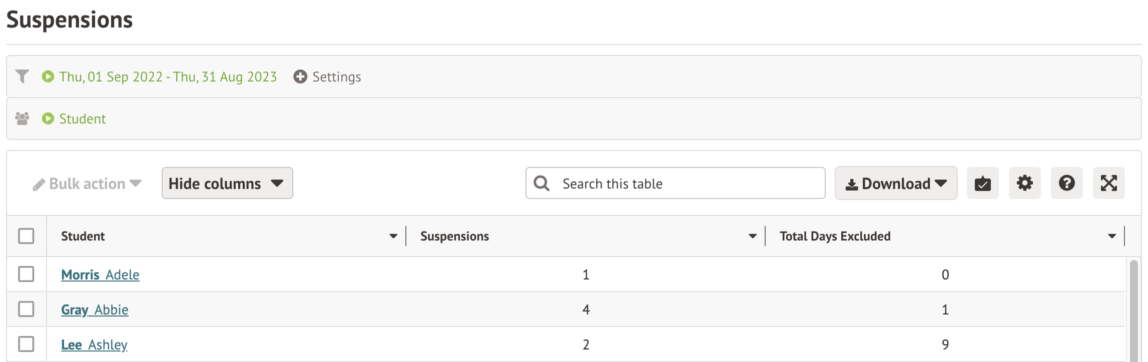The height and width of the screenshot is (362, 1148).
Task: Open the Total Days Excluded column menu
Action: coord(1111,236)
